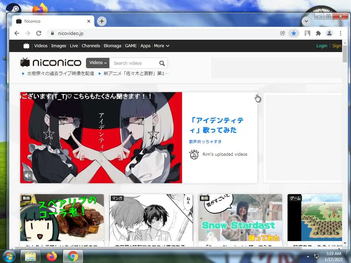Open the Steam desktop icon

(x=13, y=9)
